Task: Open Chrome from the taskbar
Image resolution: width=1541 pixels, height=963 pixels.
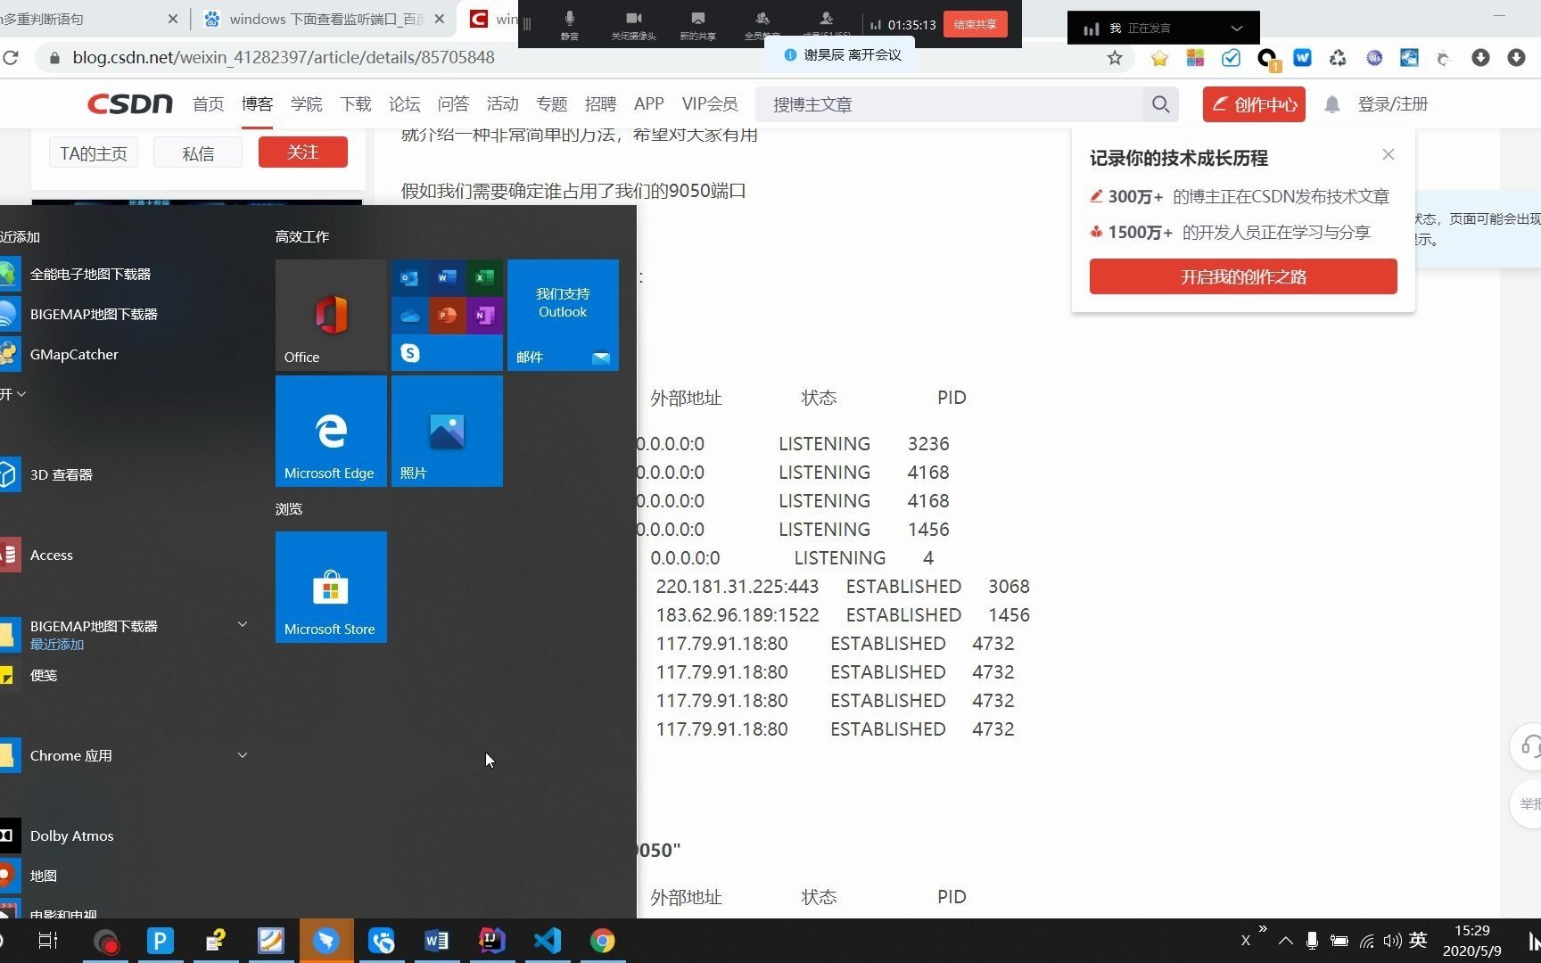Action: click(602, 941)
